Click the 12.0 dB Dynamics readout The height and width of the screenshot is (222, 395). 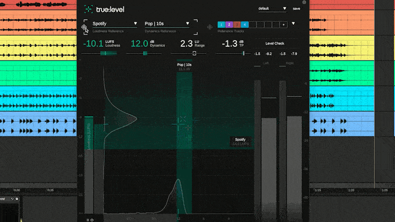[x=148, y=43]
